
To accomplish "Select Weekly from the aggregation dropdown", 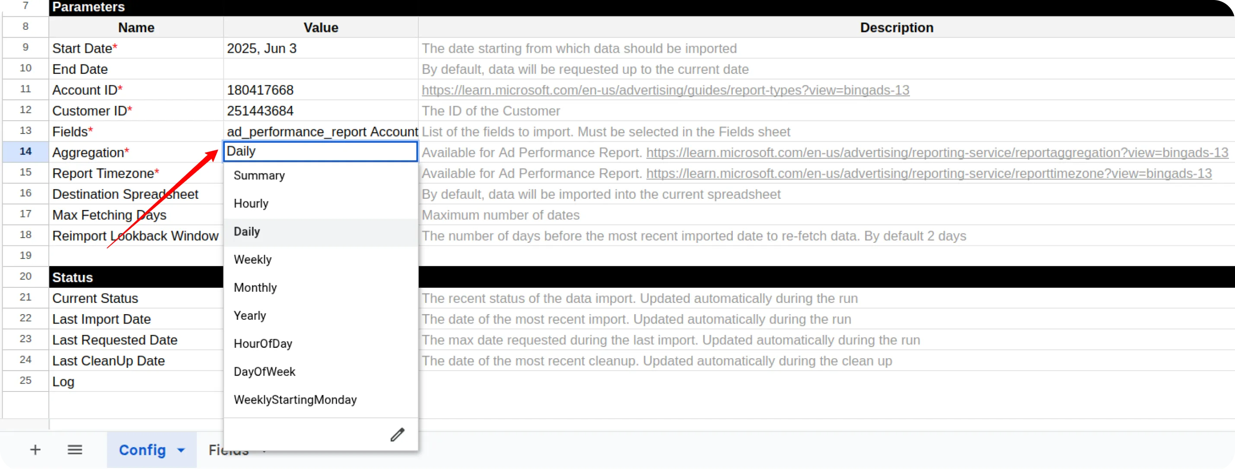I will pyautogui.click(x=253, y=259).
